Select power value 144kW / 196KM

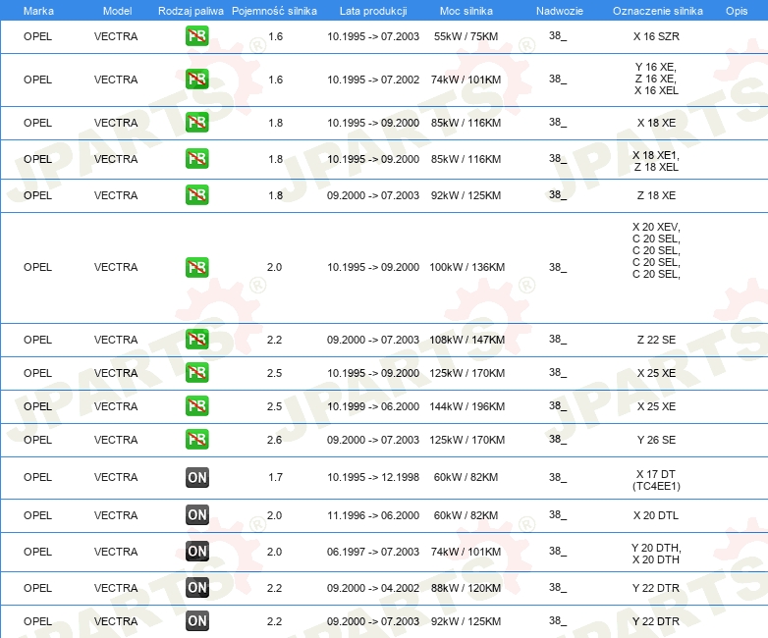coord(466,406)
